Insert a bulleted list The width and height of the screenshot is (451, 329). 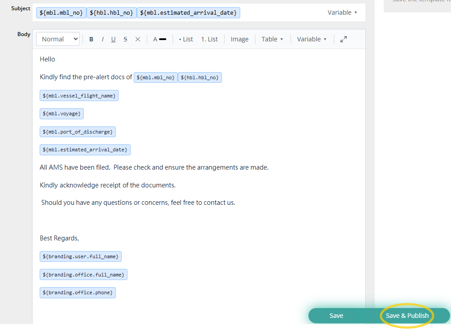[186, 39]
